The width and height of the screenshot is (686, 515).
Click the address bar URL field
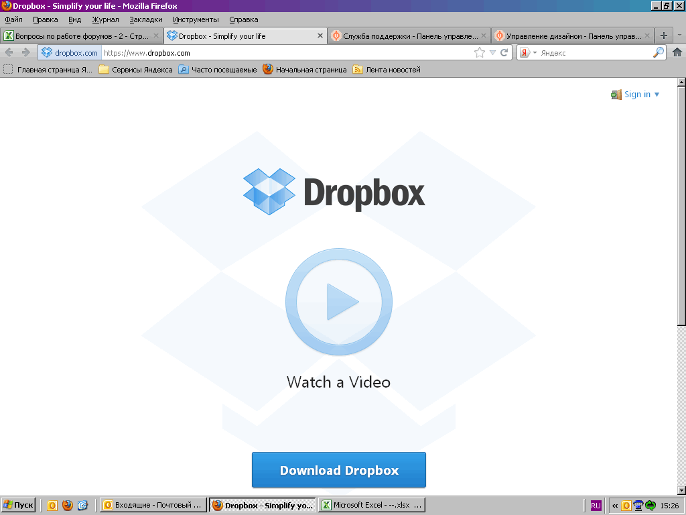click(287, 52)
